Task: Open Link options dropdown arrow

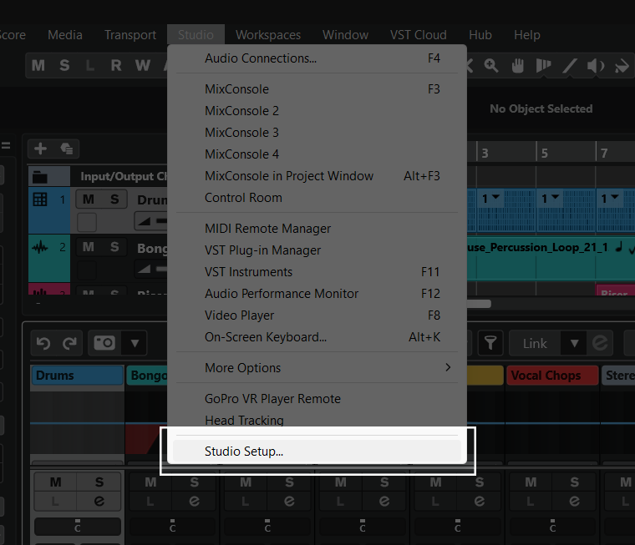Action: (x=574, y=344)
